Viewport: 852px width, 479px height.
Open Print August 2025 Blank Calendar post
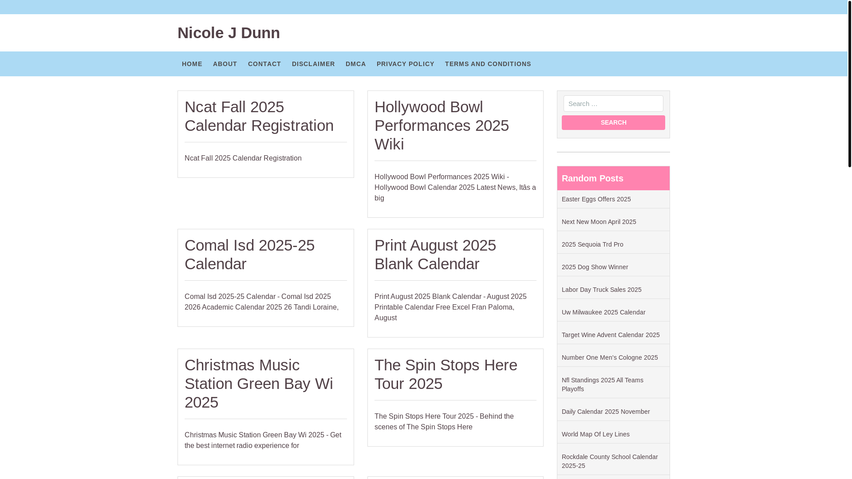coord(435,255)
